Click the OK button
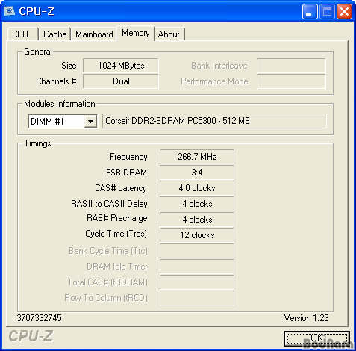Screen dimensions: 356x351 point(317,338)
